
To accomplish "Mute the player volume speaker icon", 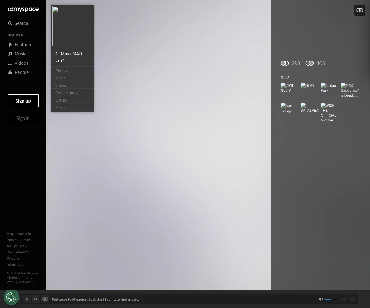I will point(321,299).
